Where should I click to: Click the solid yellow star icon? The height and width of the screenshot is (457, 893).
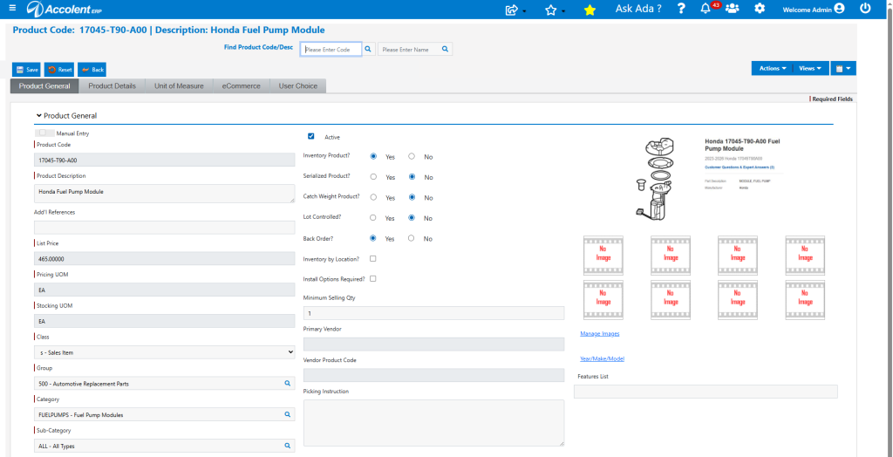[590, 10]
